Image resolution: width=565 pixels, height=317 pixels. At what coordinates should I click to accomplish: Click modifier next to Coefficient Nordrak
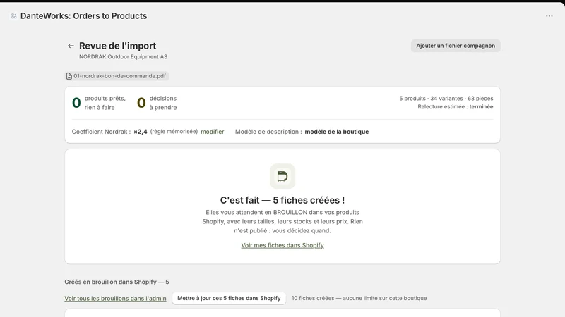pyautogui.click(x=213, y=132)
